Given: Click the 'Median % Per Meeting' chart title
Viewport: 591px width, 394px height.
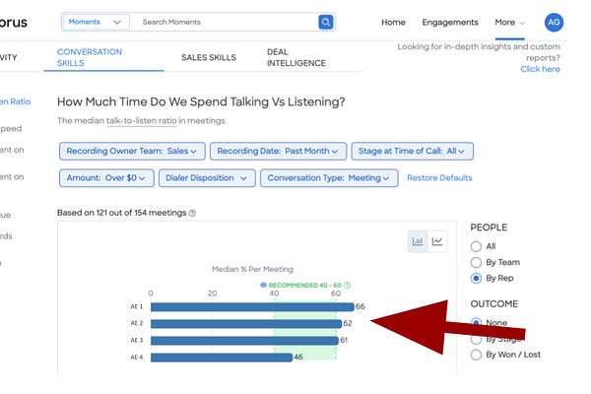Looking at the screenshot, I should tap(252, 269).
